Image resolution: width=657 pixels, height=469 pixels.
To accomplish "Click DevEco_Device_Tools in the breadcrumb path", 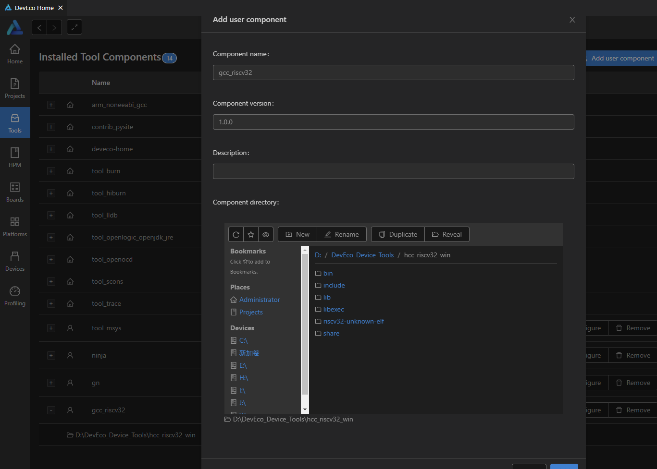I will pyautogui.click(x=362, y=255).
